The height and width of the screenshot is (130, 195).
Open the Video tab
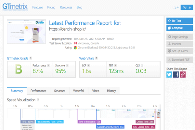point(96,91)
